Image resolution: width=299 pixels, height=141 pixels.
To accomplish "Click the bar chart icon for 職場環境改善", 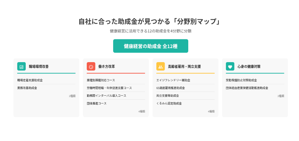I will [21, 67].
